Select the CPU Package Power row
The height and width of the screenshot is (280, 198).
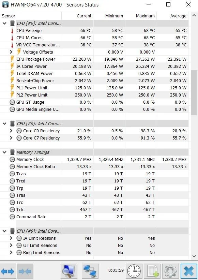pyautogui.click(x=94, y=59)
